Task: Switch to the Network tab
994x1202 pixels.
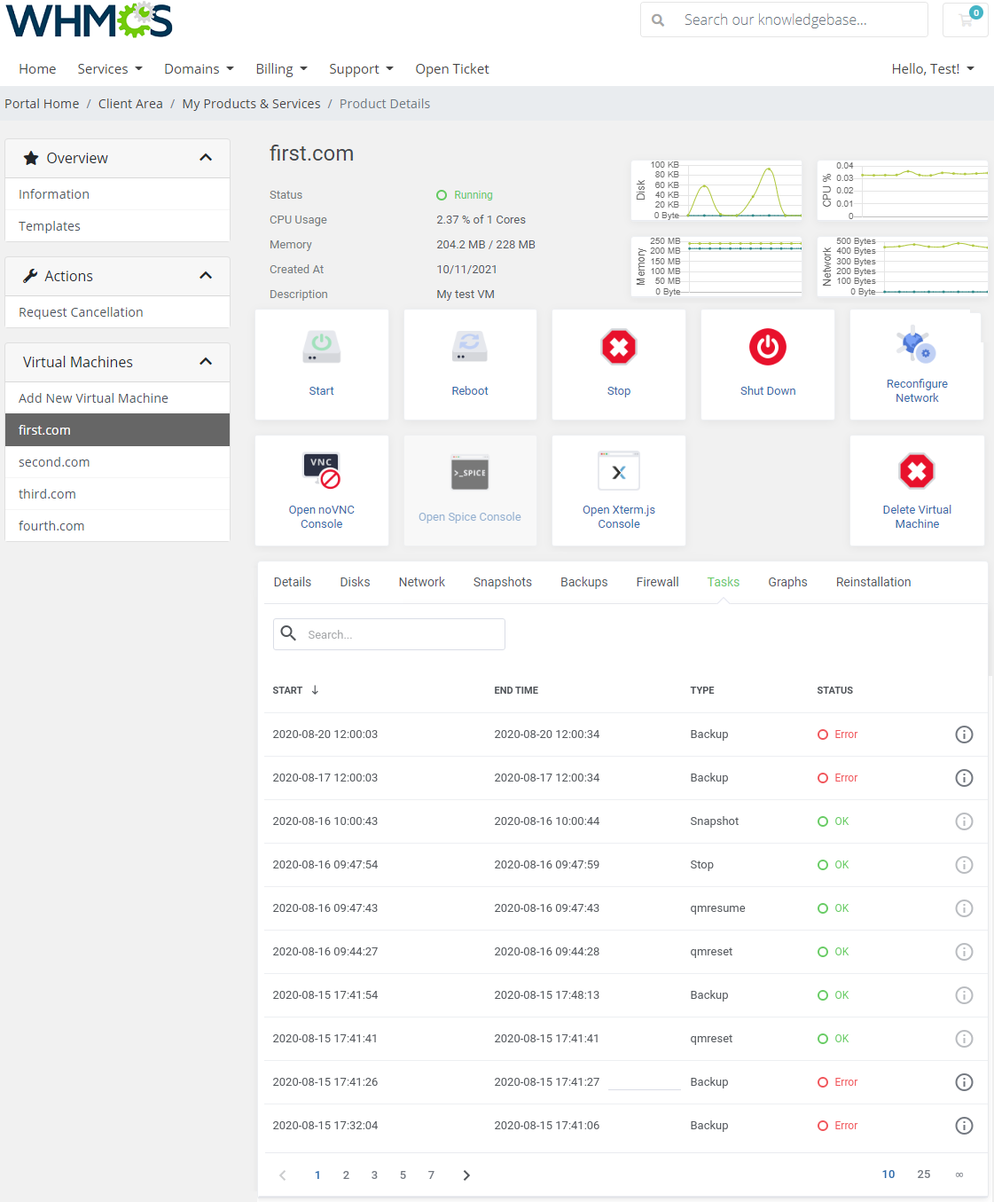Action: [422, 582]
